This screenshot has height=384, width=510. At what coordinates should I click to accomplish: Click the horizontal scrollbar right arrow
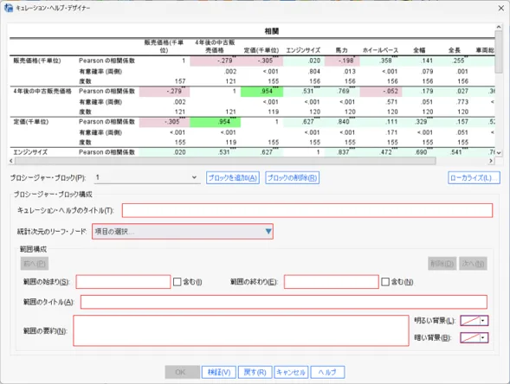(x=491, y=161)
